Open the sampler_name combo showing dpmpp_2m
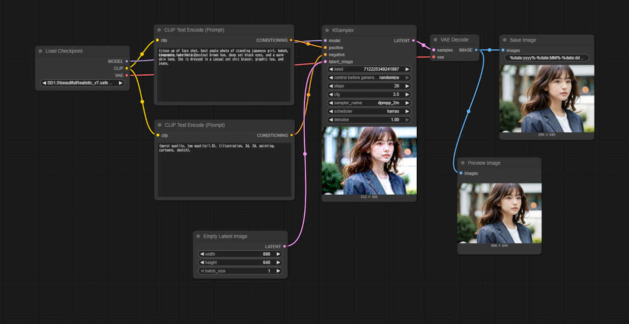629x324 pixels. click(369, 103)
